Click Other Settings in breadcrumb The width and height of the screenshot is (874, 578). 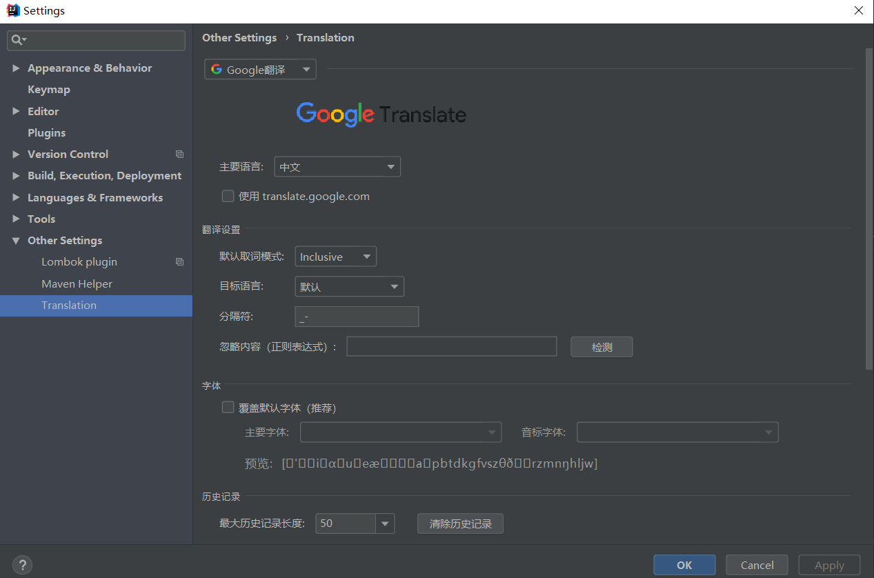tap(239, 38)
